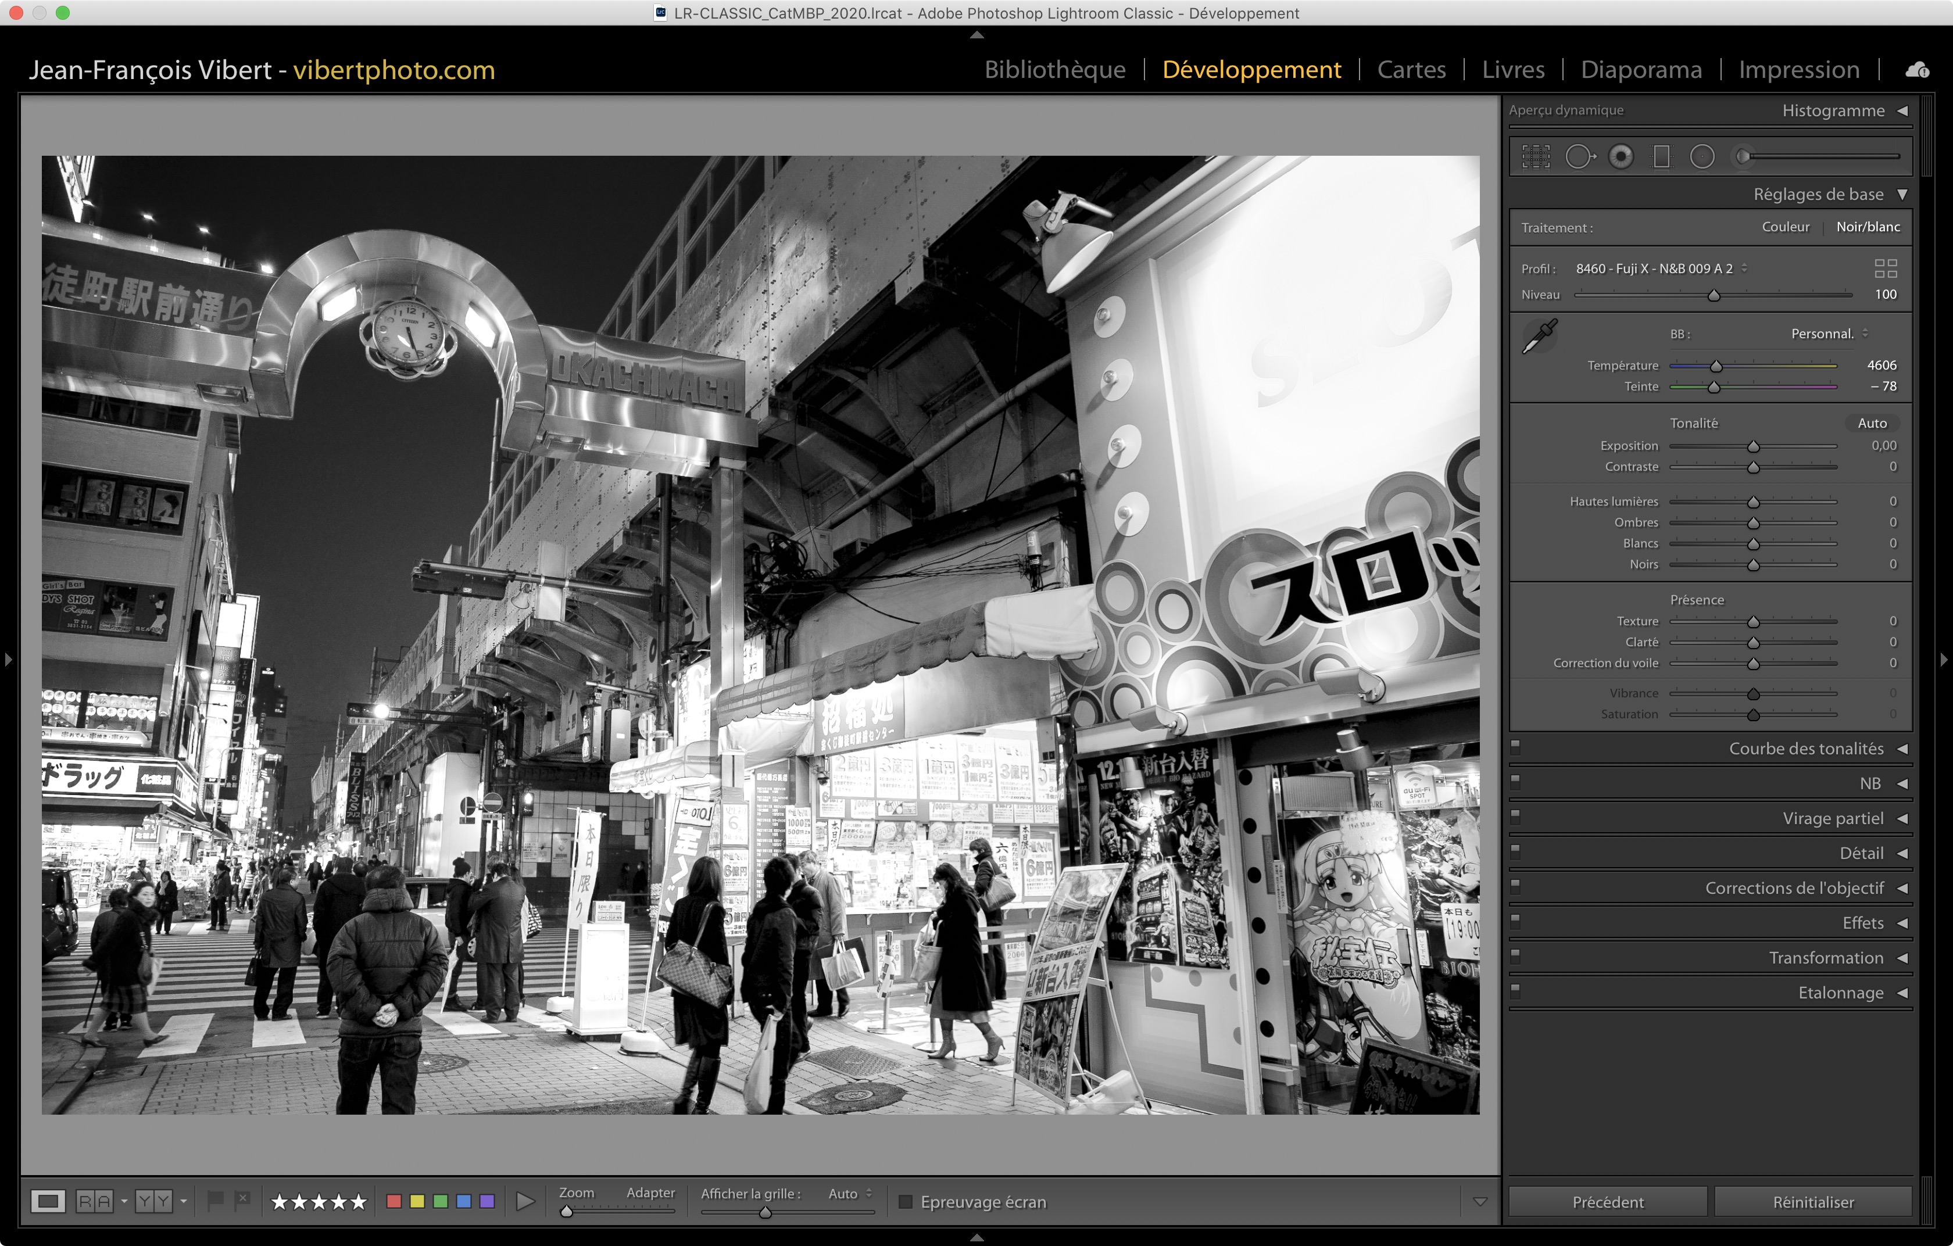Viewport: 1953px width, 1246px height.
Task: Click the red color label swatch
Action: coord(394,1201)
